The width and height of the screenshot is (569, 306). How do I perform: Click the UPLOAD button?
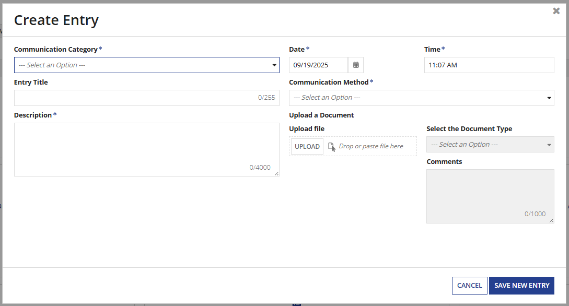point(307,147)
